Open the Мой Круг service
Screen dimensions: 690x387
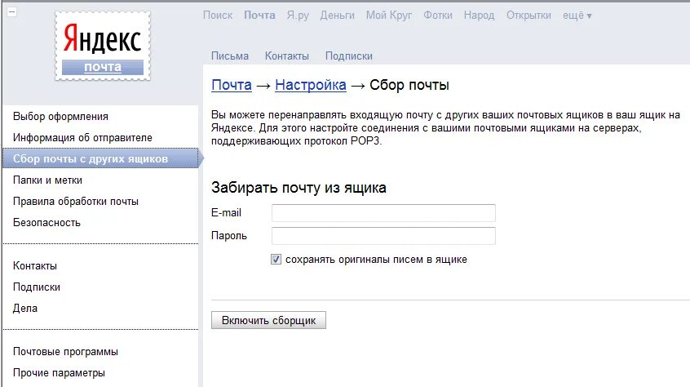point(389,16)
